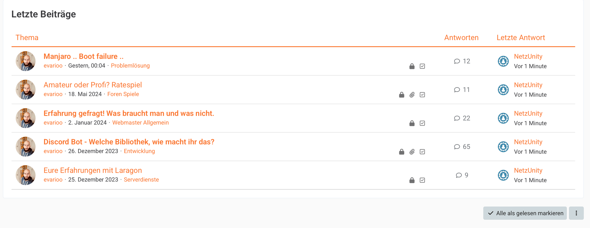The height and width of the screenshot is (228, 590).
Task: Click lock icon in Eure Erfahrungen mit Laragon row
Action: tap(412, 180)
